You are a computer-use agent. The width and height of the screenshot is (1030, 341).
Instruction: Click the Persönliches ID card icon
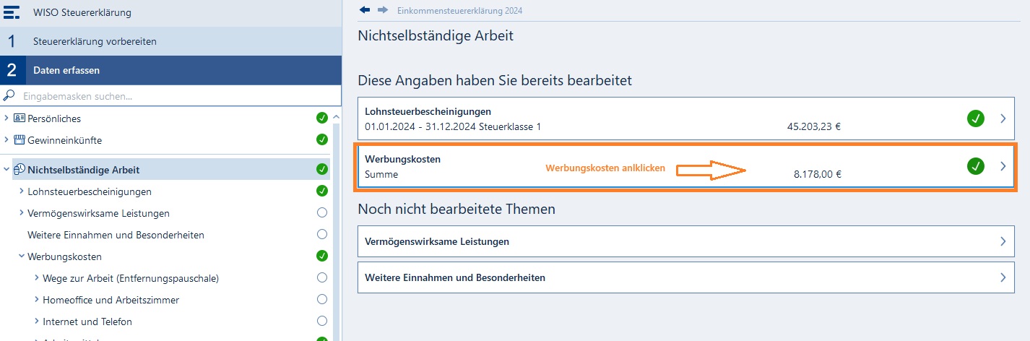(x=20, y=118)
